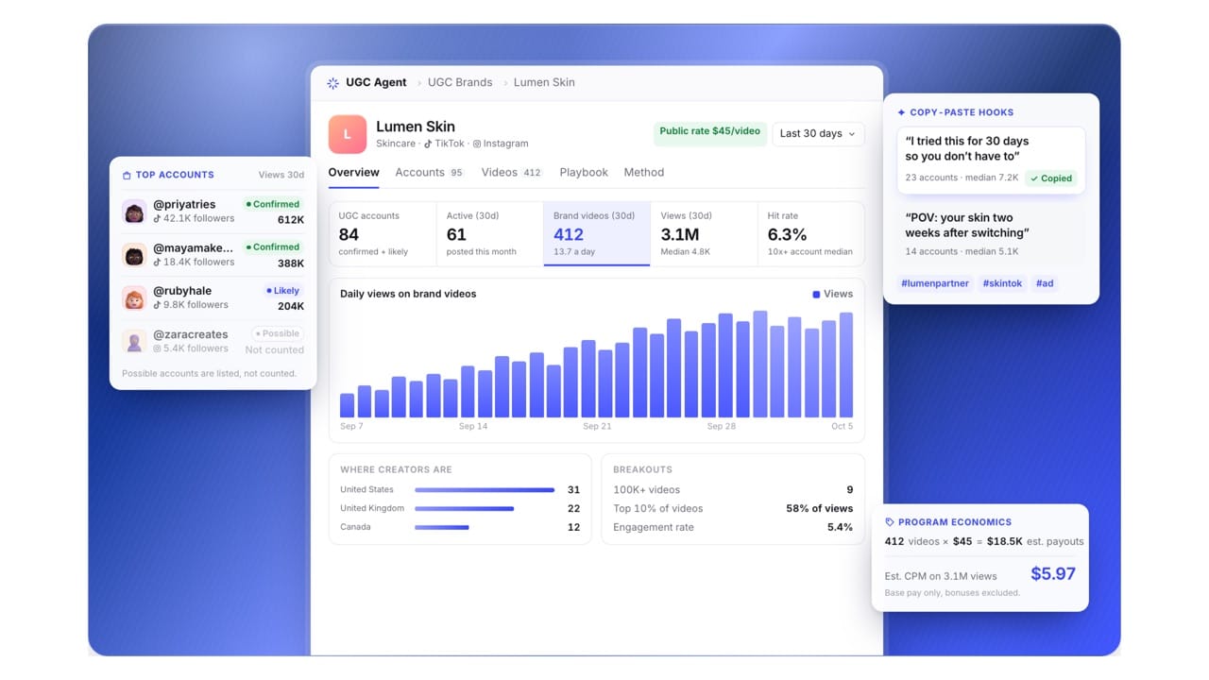Viewport: 1209px width, 680px height.
Task: Select the UGC accounts 84 stat card
Action: tap(383, 233)
